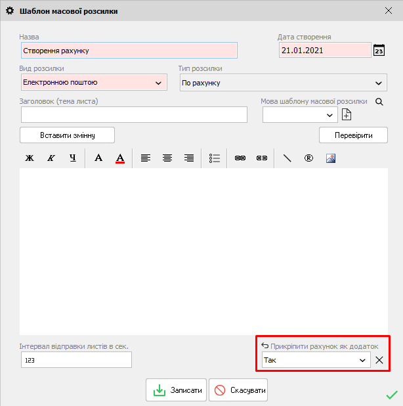Insert an image into the template
The width and height of the screenshot is (403, 406).
[x=331, y=158]
